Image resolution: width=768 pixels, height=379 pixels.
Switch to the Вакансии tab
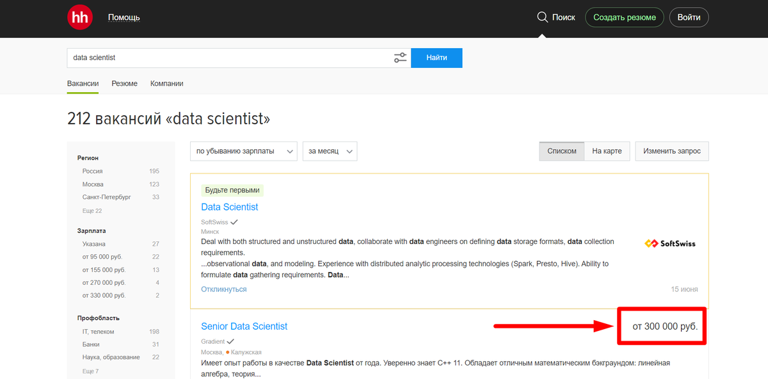coord(83,84)
